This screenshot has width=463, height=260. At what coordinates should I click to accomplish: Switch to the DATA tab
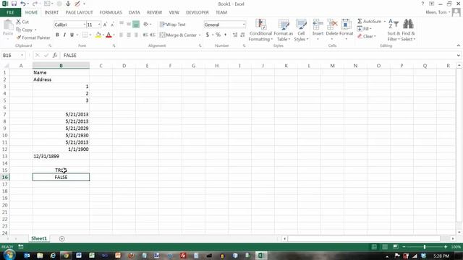point(135,12)
